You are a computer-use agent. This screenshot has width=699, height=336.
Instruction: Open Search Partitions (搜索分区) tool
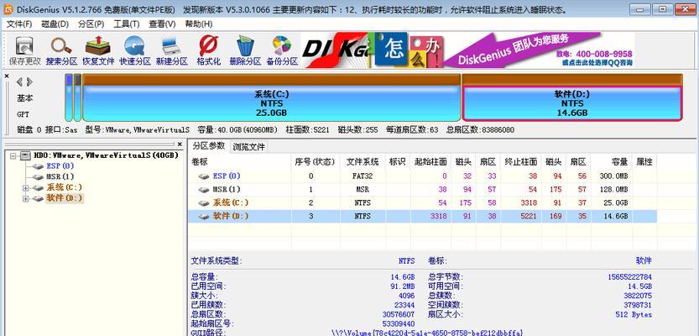[x=61, y=51]
